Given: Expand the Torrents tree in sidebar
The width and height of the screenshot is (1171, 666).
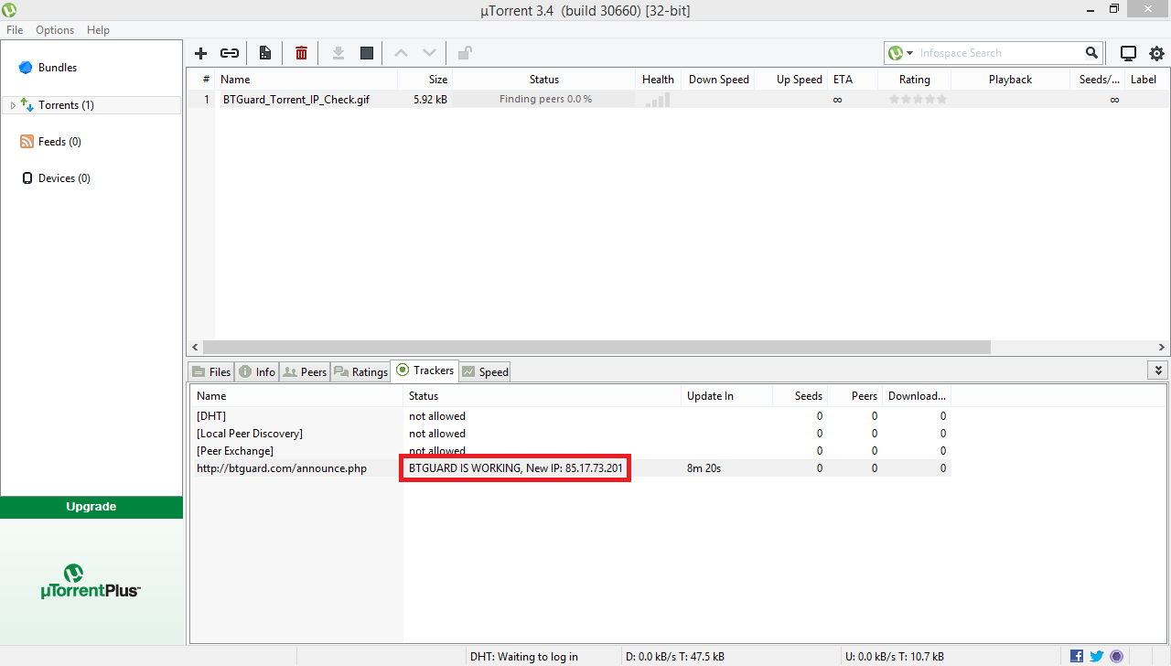Looking at the screenshot, I should click(13, 105).
